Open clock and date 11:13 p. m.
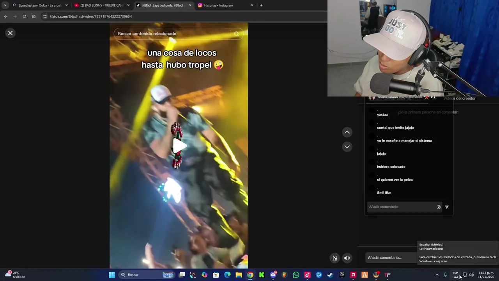The width and height of the screenshot is (499, 281). point(486,275)
